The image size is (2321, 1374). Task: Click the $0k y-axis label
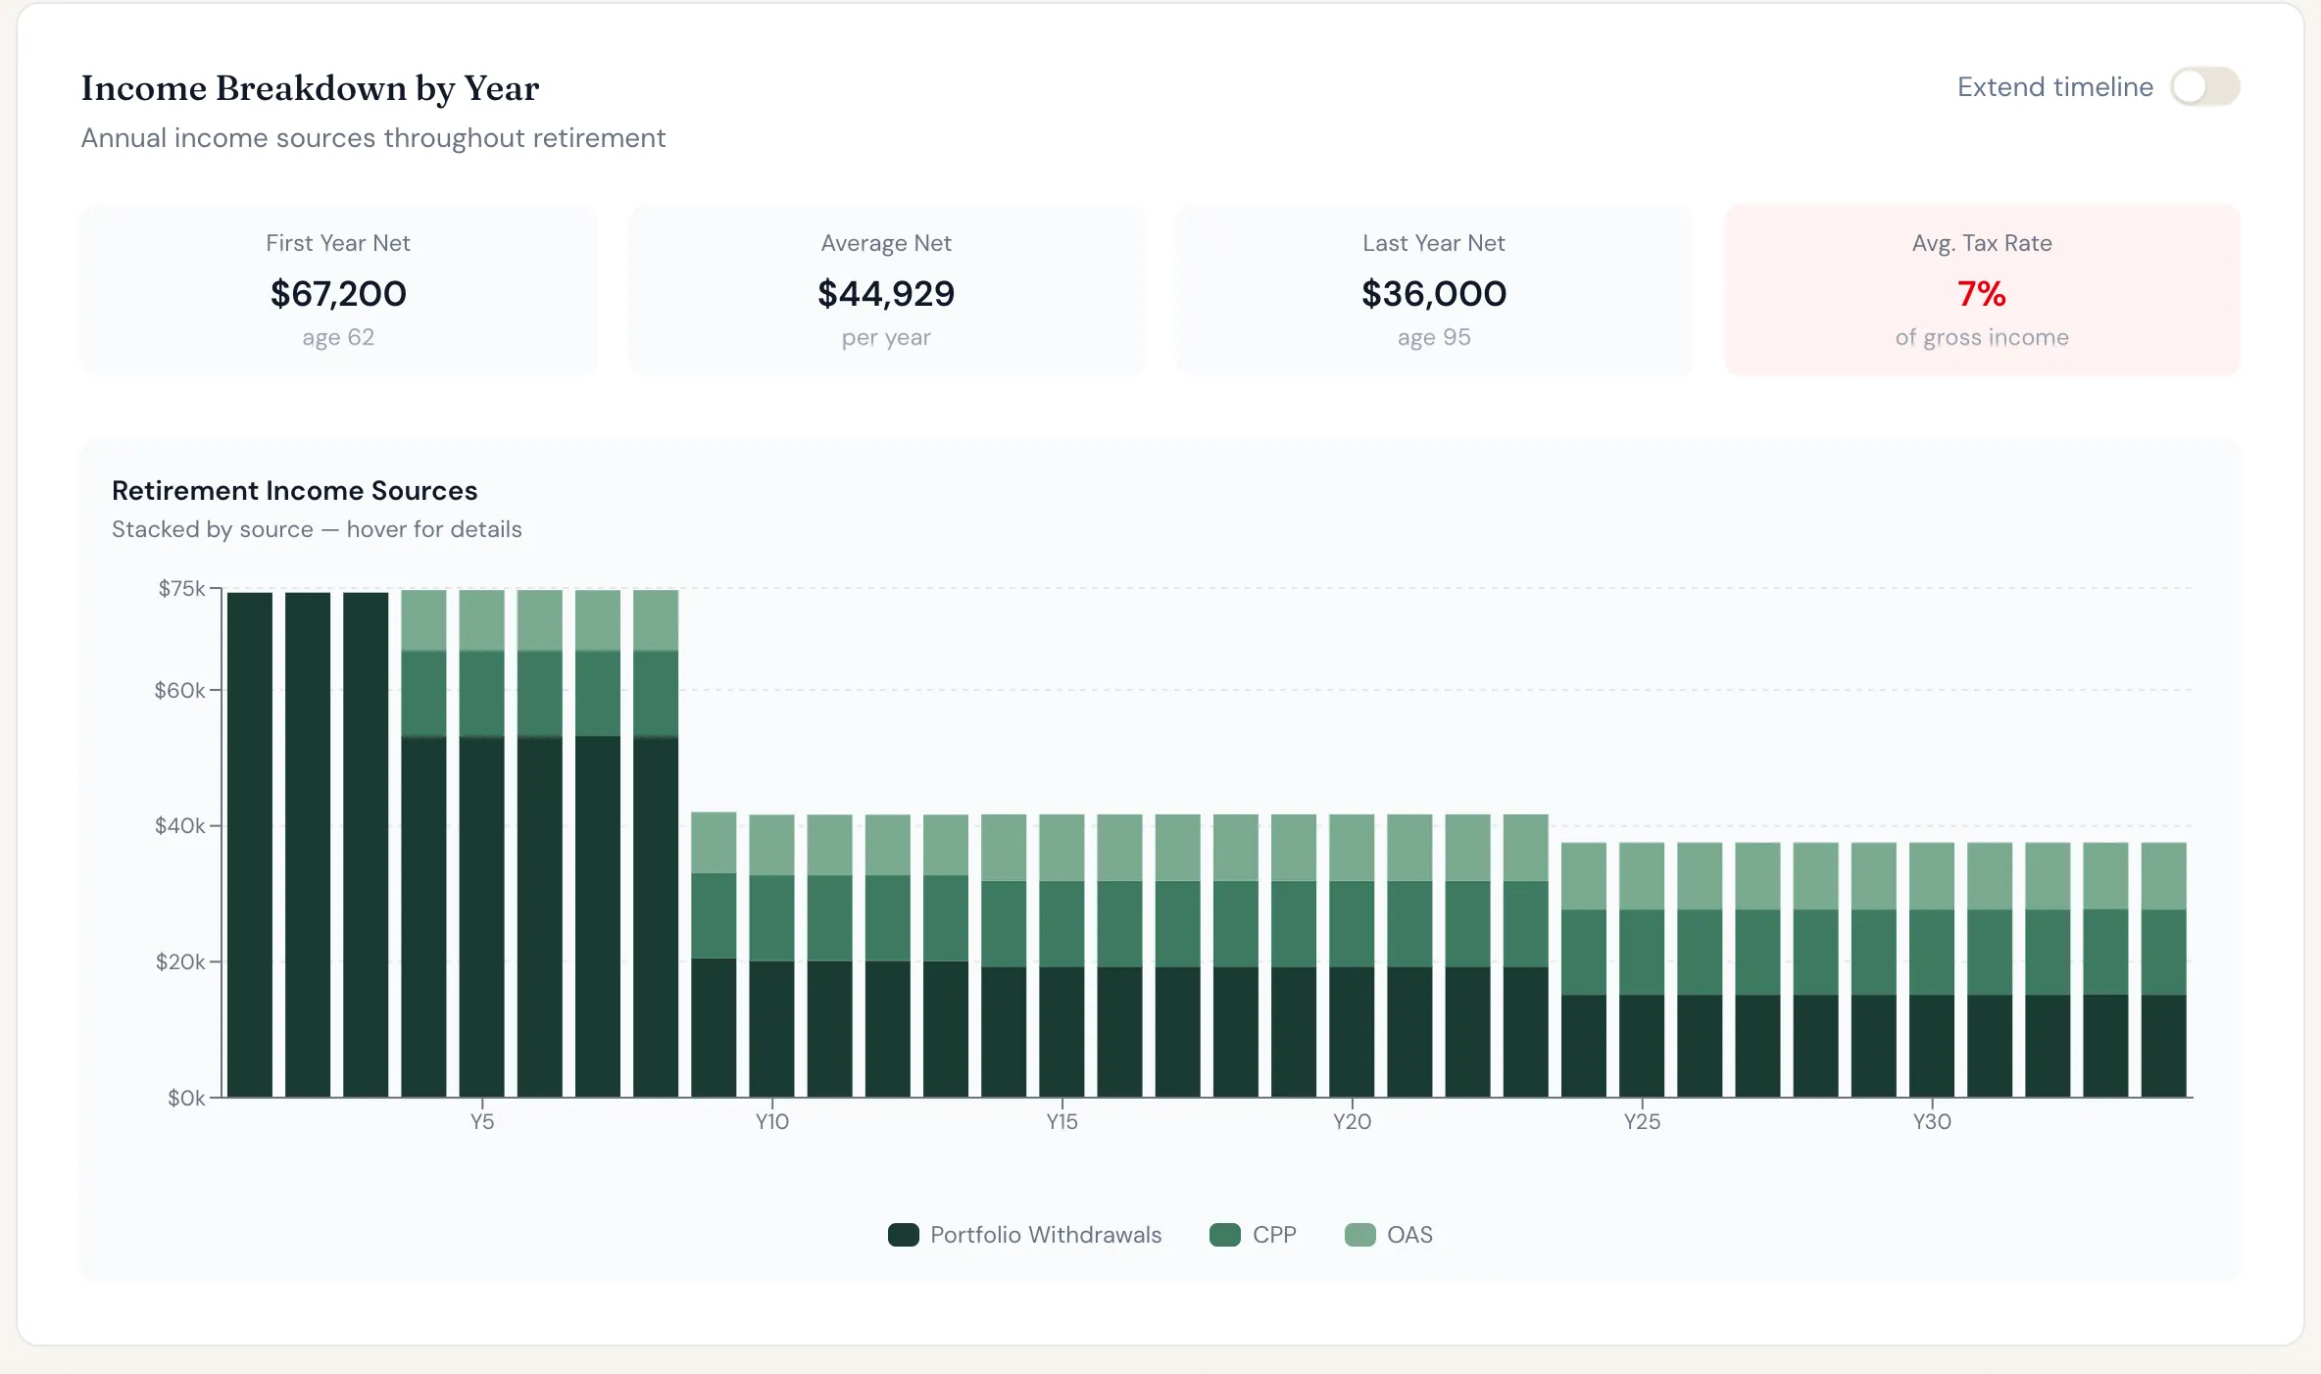[186, 1098]
